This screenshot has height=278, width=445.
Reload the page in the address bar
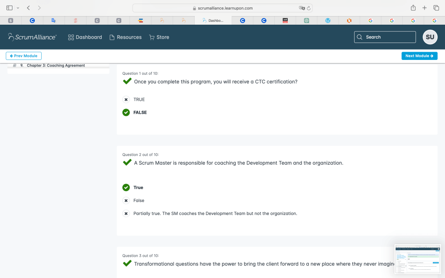pos(309,8)
